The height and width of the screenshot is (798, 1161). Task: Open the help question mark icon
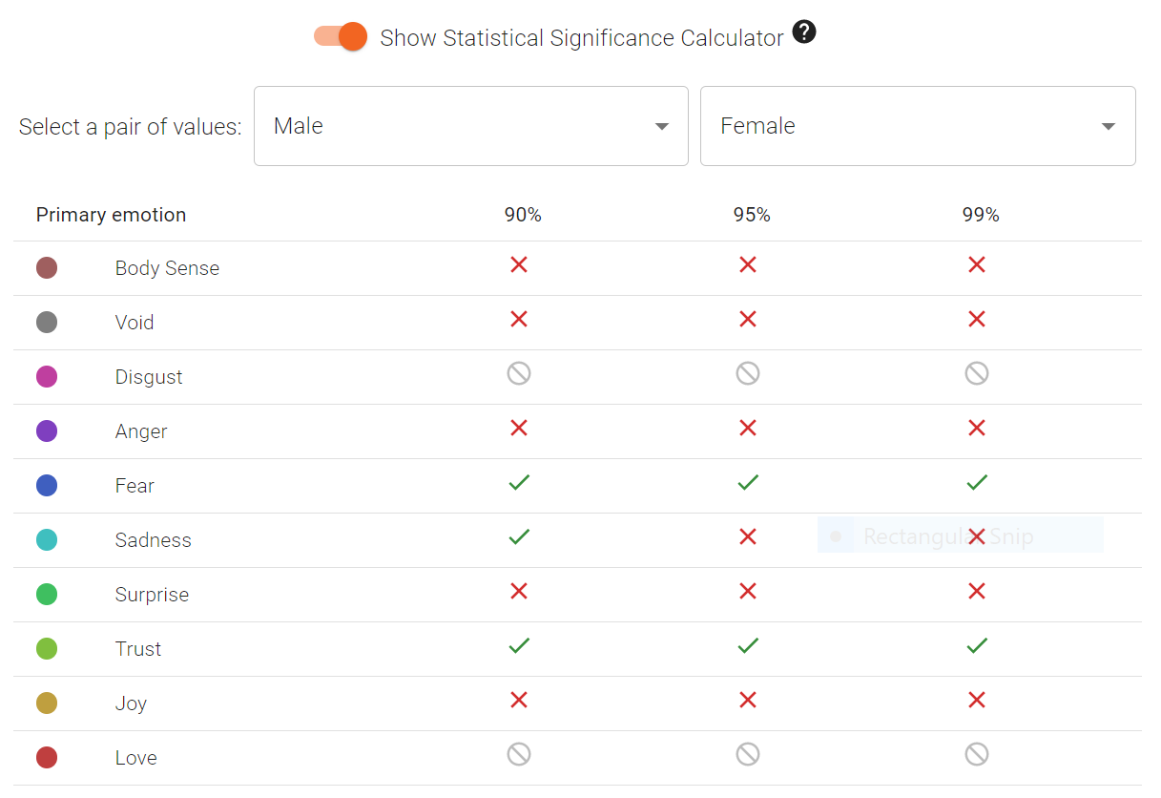point(803,31)
